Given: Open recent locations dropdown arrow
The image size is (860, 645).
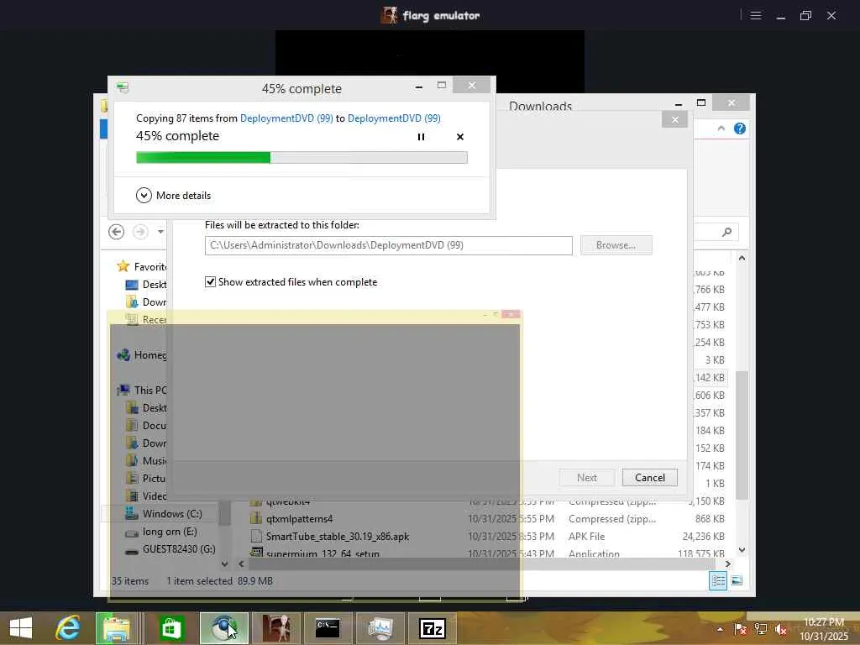Looking at the screenshot, I should [x=160, y=232].
